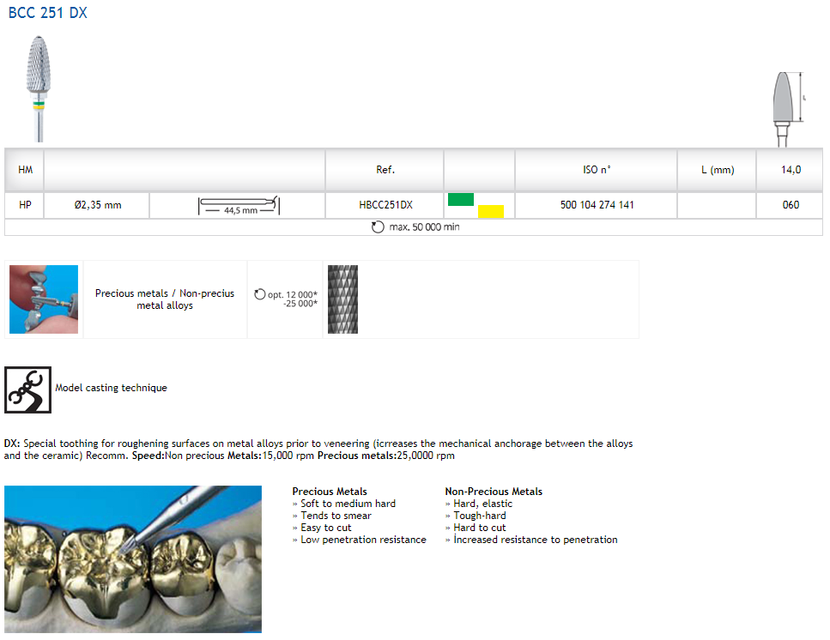Viewport: 830px width, 640px height.
Task: Click the green color code swatch
Action: (461, 200)
